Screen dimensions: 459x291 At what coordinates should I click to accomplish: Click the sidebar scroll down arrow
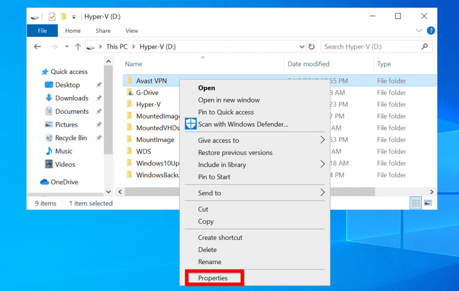pyautogui.click(x=108, y=192)
